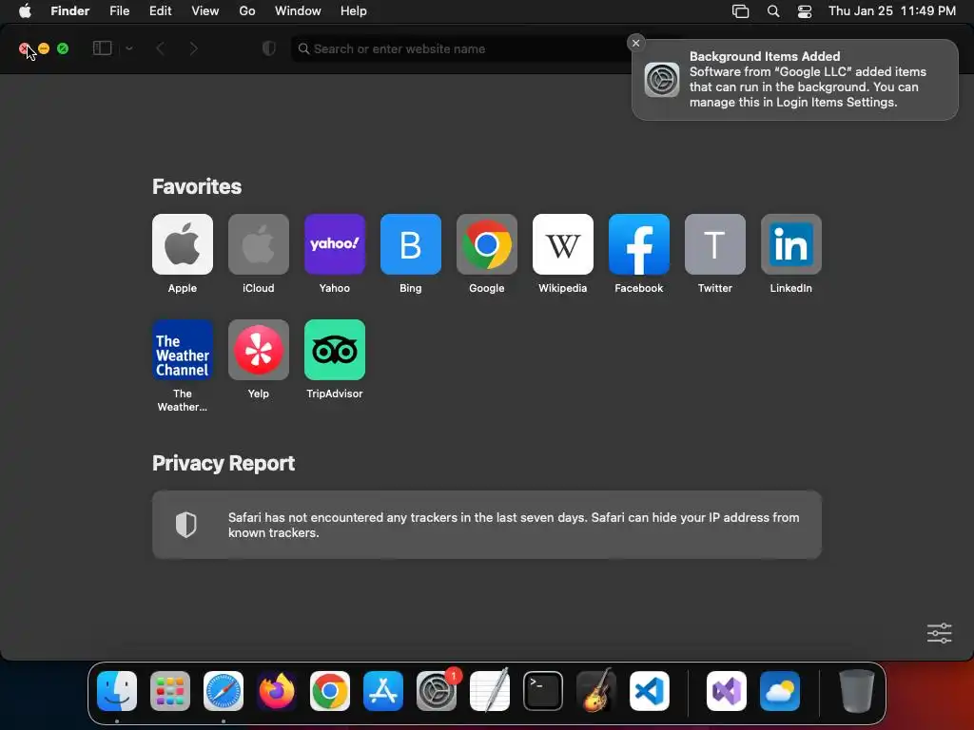Open the Google favorite tile
This screenshot has width=974, height=730.
tap(486, 244)
